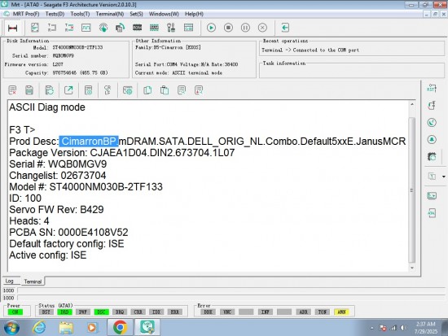This screenshot has height=336, width=448.
Task: Click the green DRD status indicator
Action: pos(64,312)
